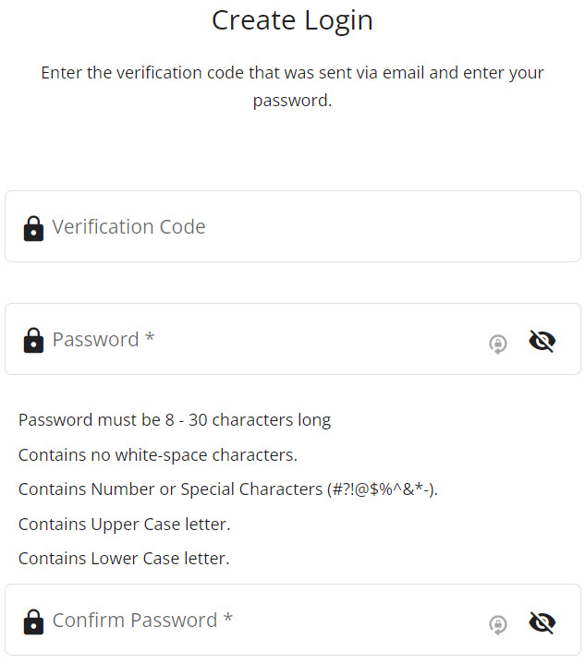The image size is (585, 664).
Task: Reveal the Confirm Password characters via eye icon
Action: (542, 622)
